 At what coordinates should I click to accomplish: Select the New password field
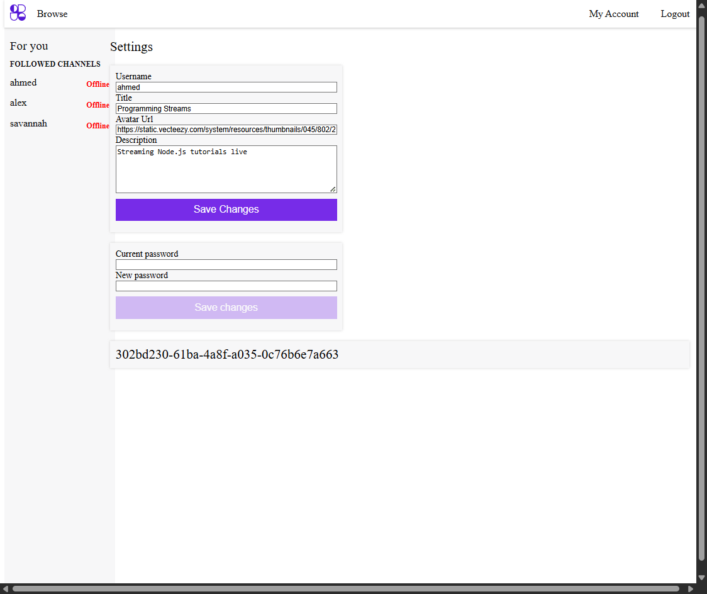tap(226, 286)
